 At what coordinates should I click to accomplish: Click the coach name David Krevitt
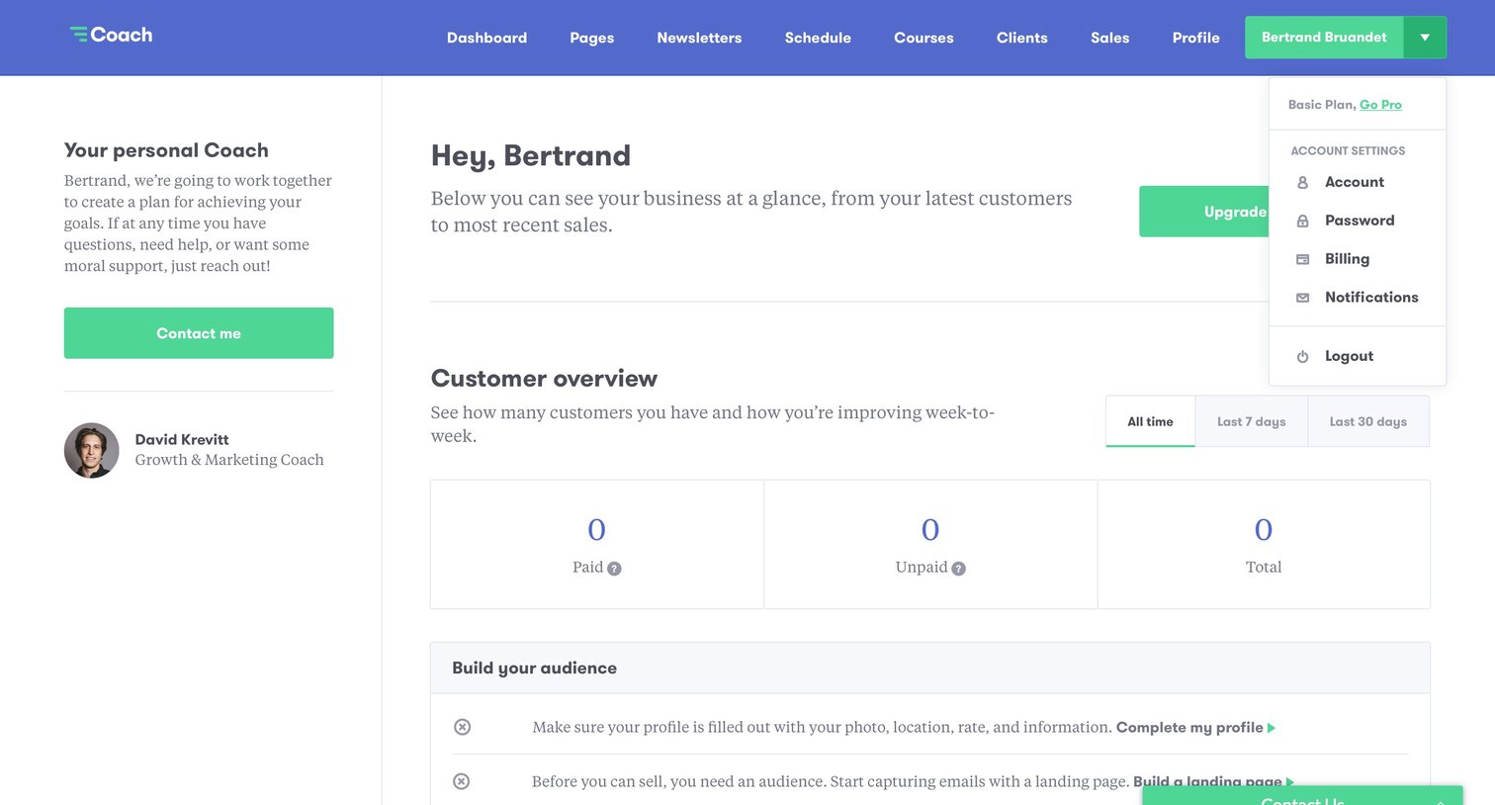point(182,440)
